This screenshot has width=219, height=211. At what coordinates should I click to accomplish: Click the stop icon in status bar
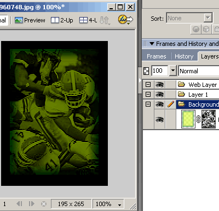tap(44, 204)
